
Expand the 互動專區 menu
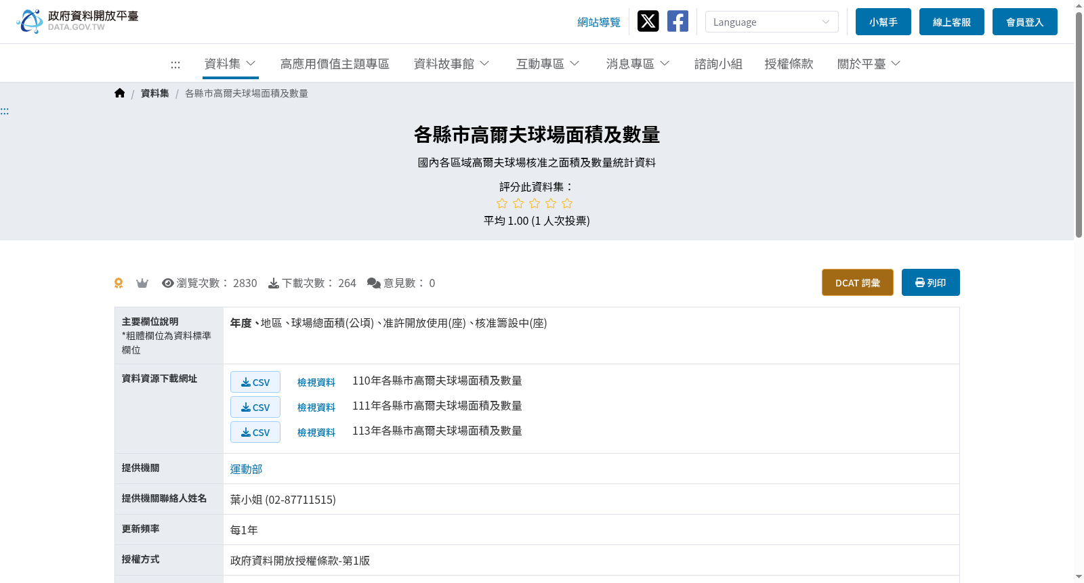pos(548,64)
